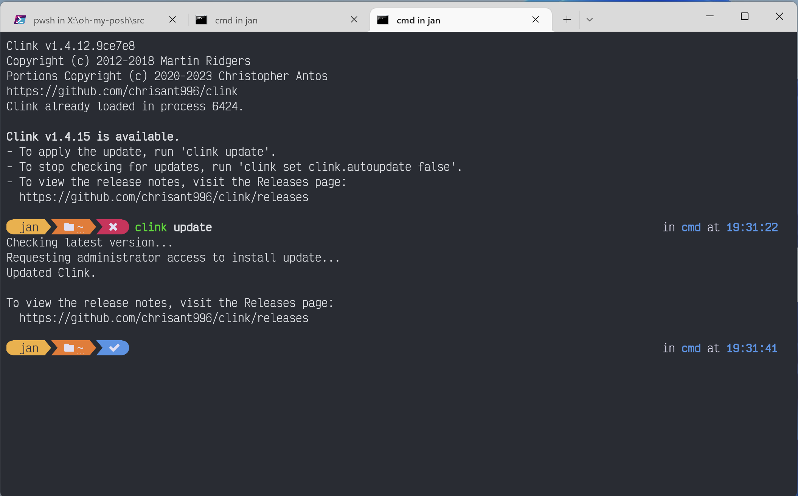Click the PowerShell icon on the pwsh tab
Screen dimensions: 798x496
point(20,19)
